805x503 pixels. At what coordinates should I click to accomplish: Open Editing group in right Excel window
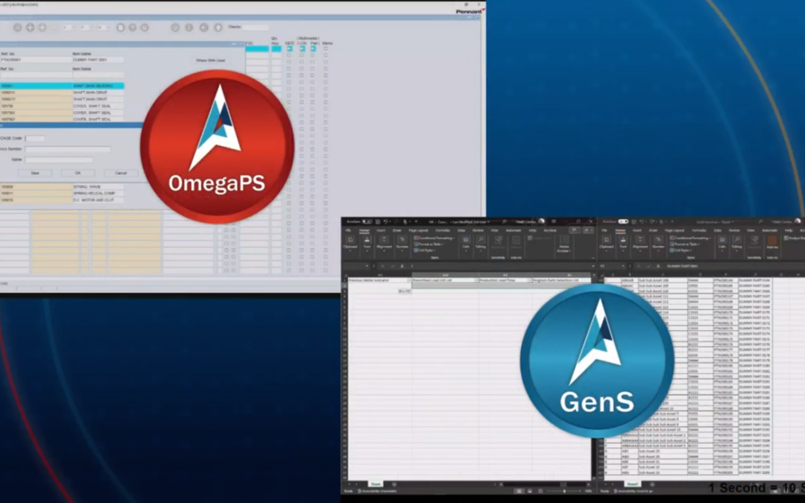point(736,242)
